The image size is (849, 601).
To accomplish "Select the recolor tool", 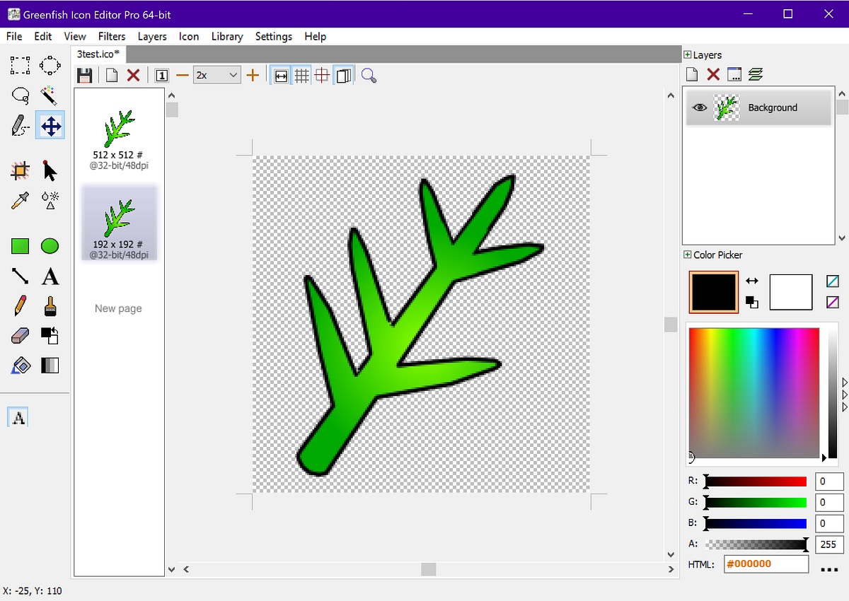I will coord(50,335).
